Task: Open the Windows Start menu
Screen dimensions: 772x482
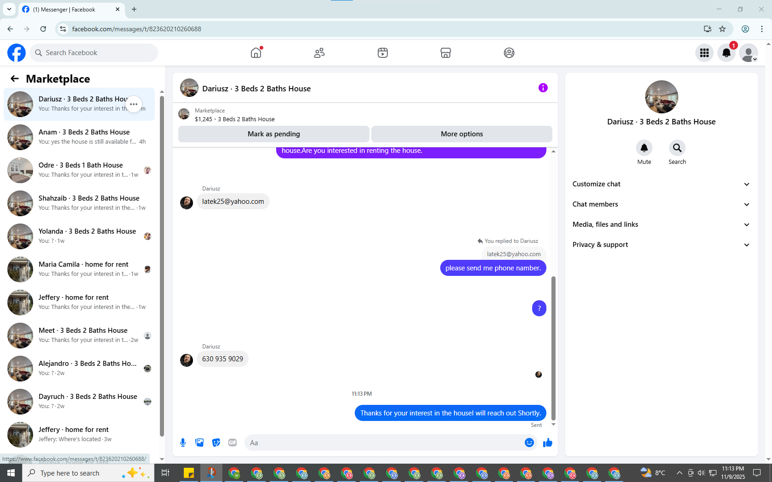Action: [x=11, y=473]
